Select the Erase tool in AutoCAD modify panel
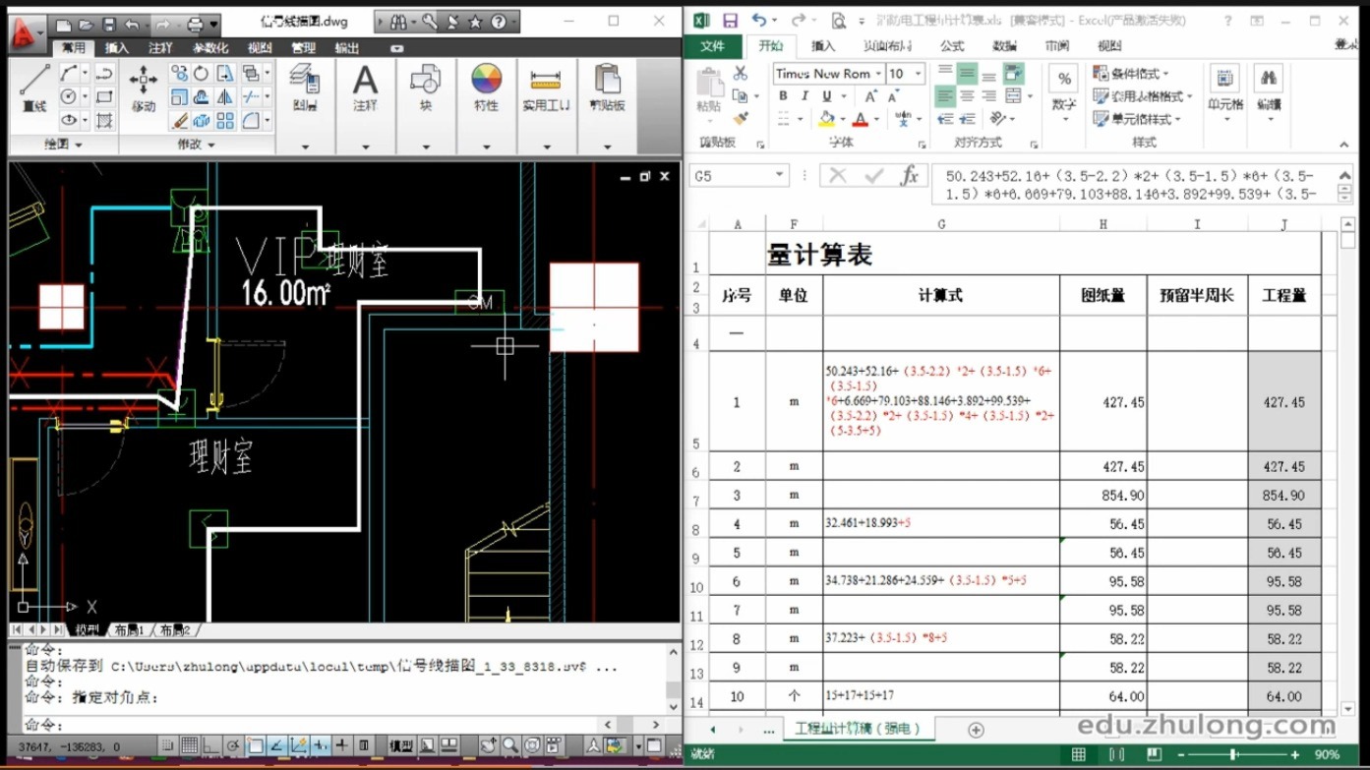1370x770 pixels. (x=179, y=121)
